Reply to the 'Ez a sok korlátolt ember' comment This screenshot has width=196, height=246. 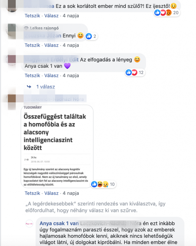(51, 16)
